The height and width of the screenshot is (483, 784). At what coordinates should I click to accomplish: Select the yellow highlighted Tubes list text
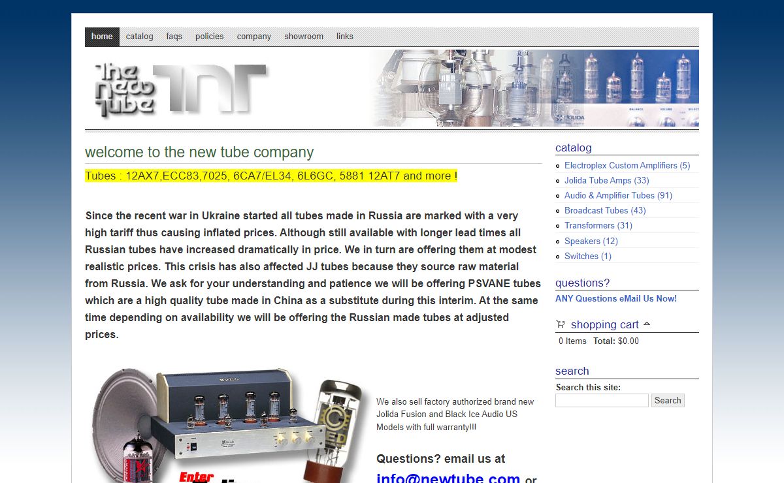(271, 176)
